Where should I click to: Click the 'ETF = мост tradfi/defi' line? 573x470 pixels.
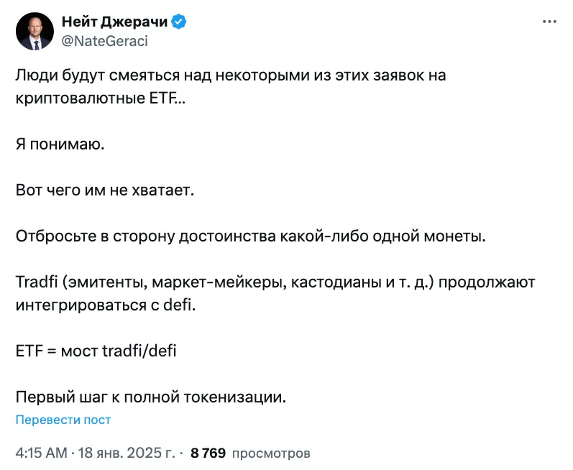pos(96,351)
